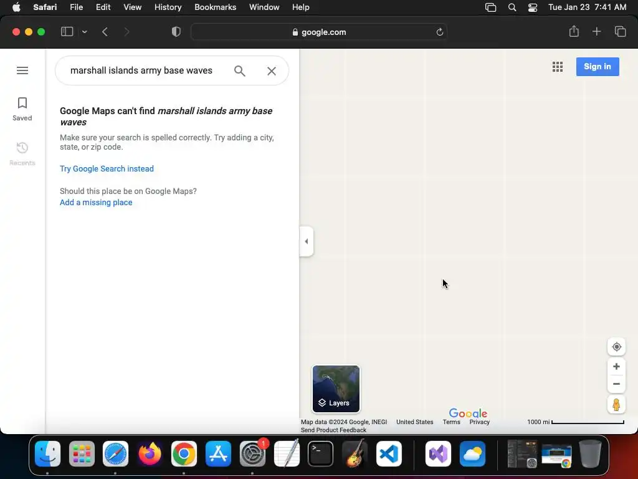Open the Trash in the dock
The image size is (638, 479).
[x=590, y=454]
